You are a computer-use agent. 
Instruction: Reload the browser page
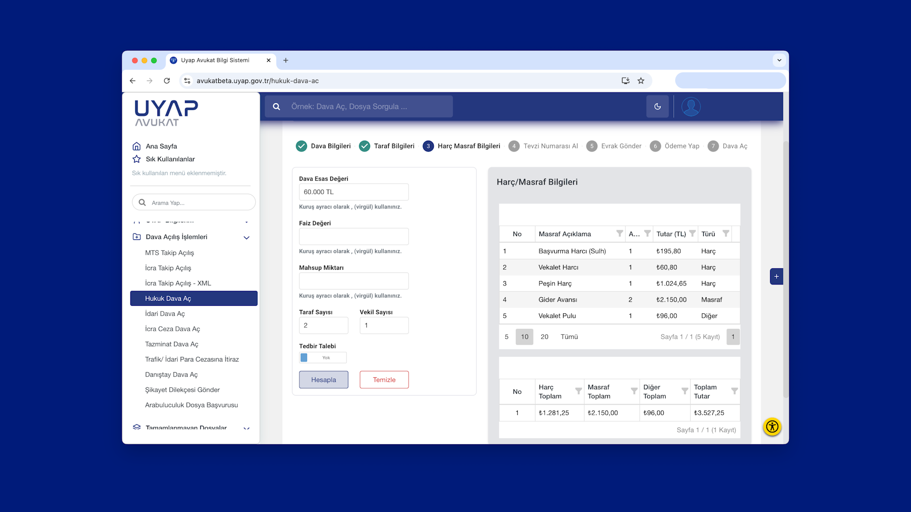167,81
